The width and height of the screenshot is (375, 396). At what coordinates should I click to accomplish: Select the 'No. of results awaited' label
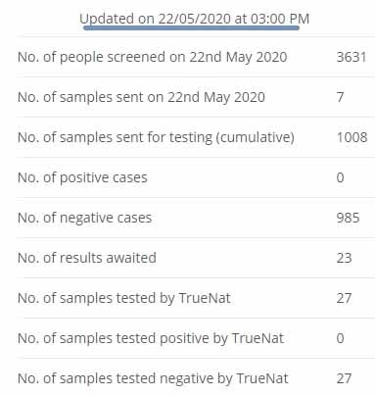(87, 258)
